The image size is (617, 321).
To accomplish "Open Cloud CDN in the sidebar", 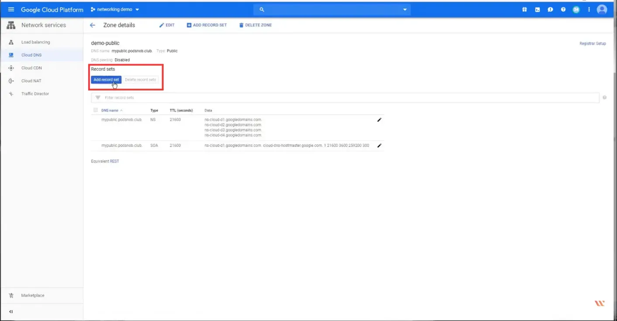I will (31, 68).
